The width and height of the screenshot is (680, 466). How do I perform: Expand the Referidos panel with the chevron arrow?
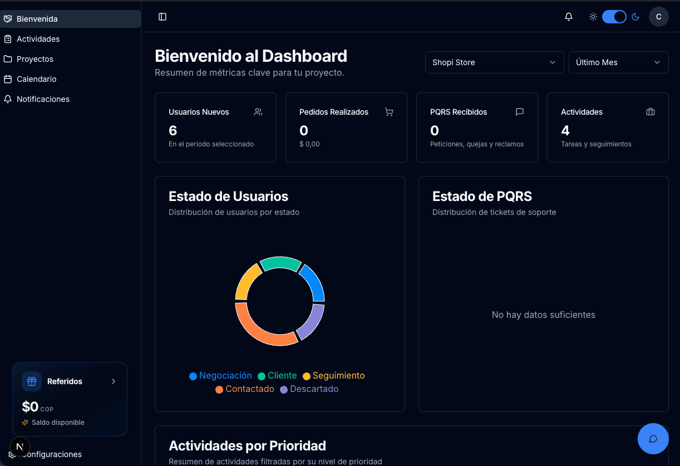click(114, 381)
